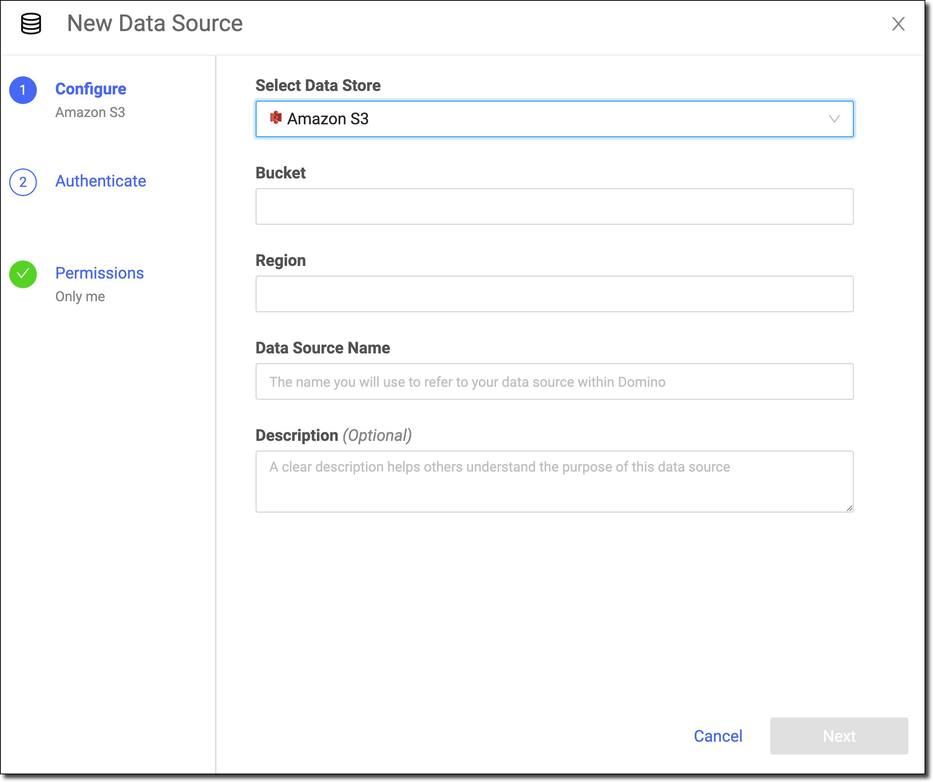Image resolution: width=933 pixels, height=782 pixels.
Task: Click the step 1 circle icon
Action: tap(23, 90)
